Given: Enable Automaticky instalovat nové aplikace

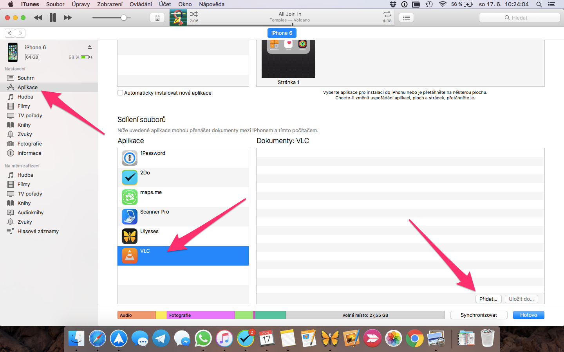Looking at the screenshot, I should point(120,93).
